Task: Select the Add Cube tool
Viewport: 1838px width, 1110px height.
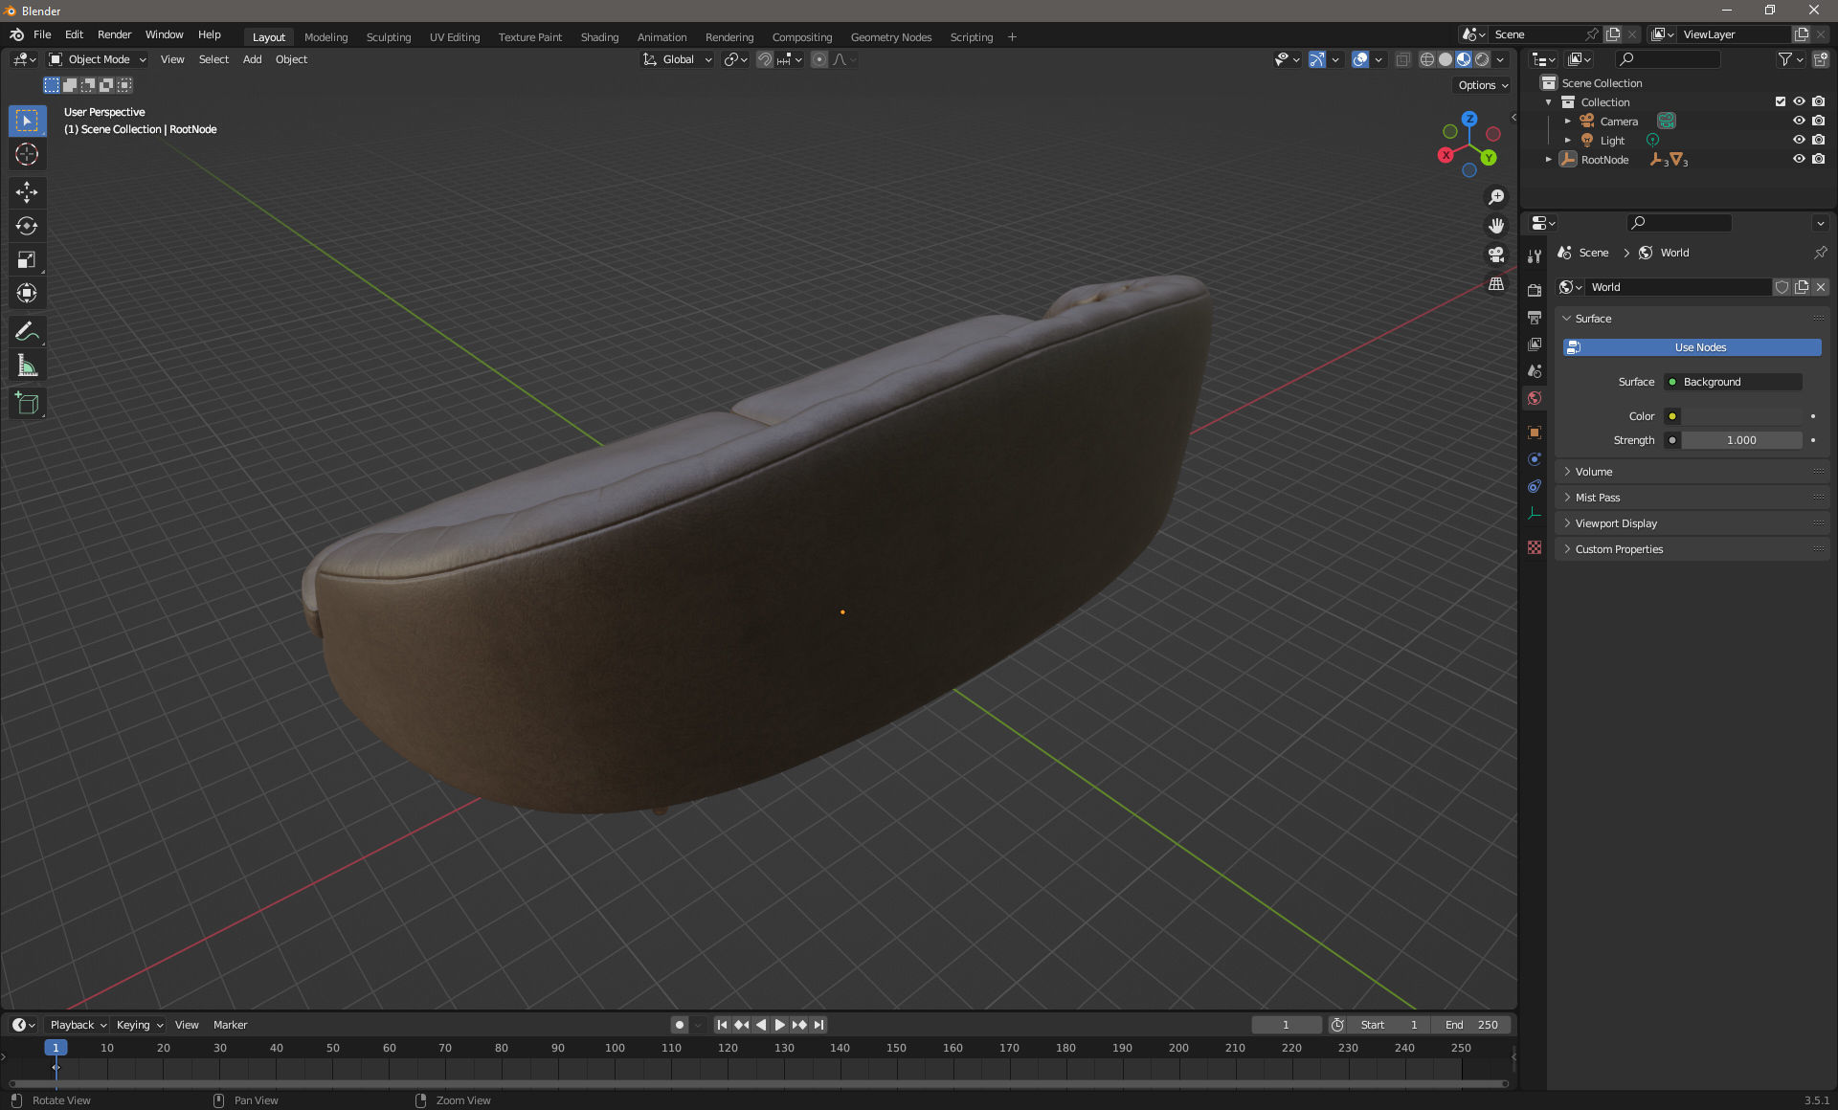Action: point(27,404)
